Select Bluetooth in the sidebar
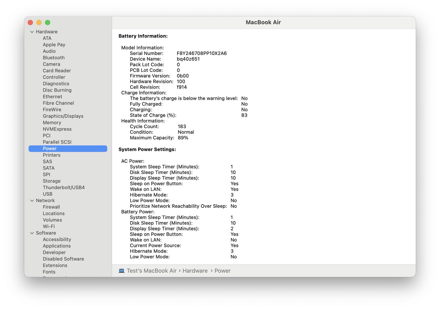 [53, 58]
